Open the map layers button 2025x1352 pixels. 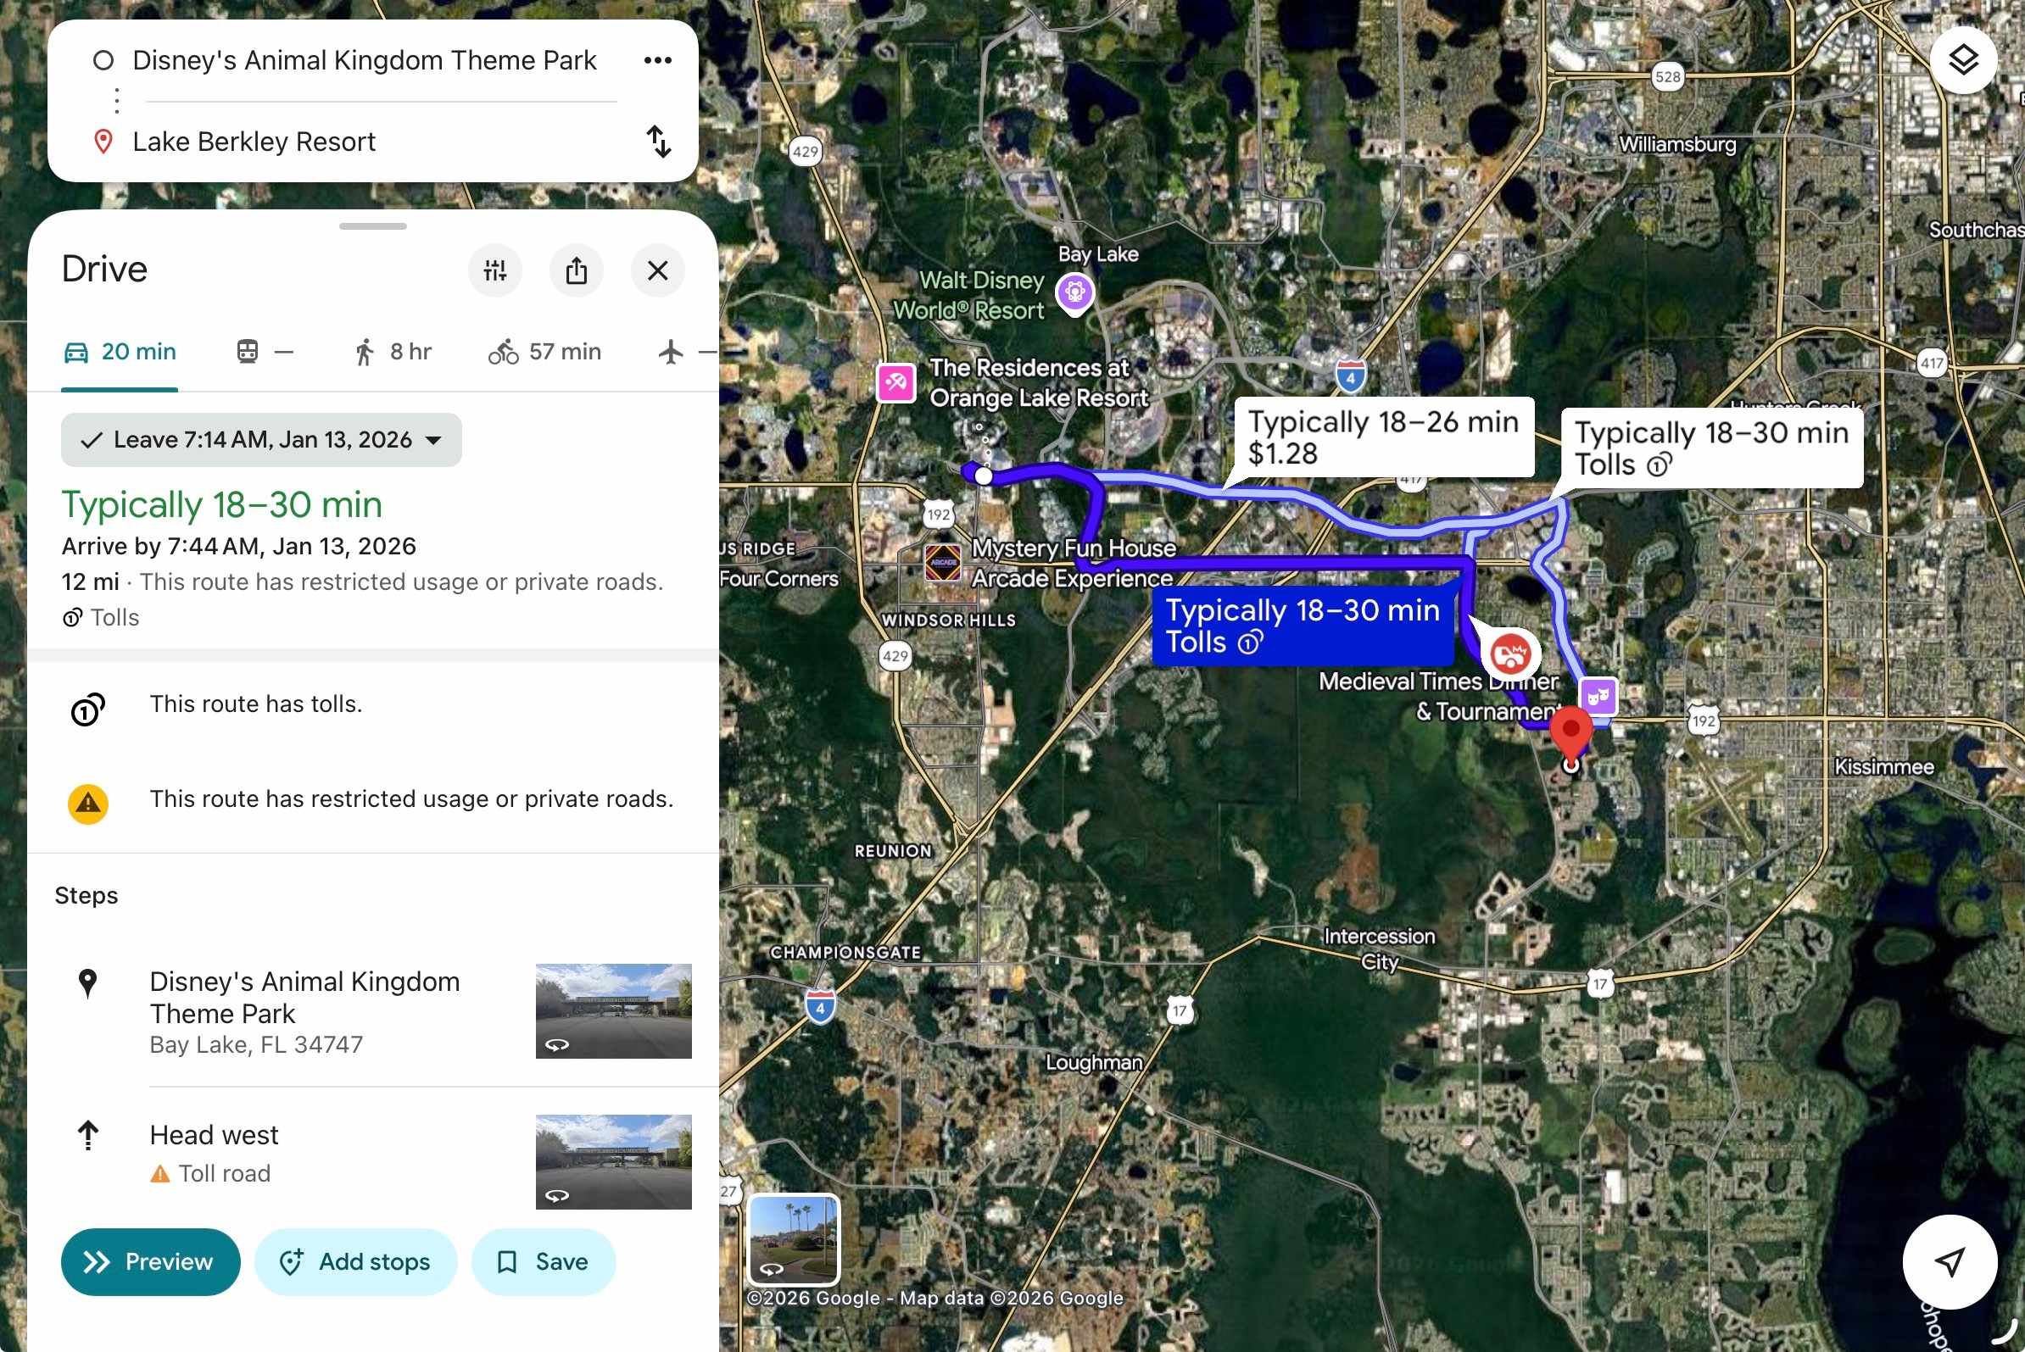pyautogui.click(x=1963, y=60)
